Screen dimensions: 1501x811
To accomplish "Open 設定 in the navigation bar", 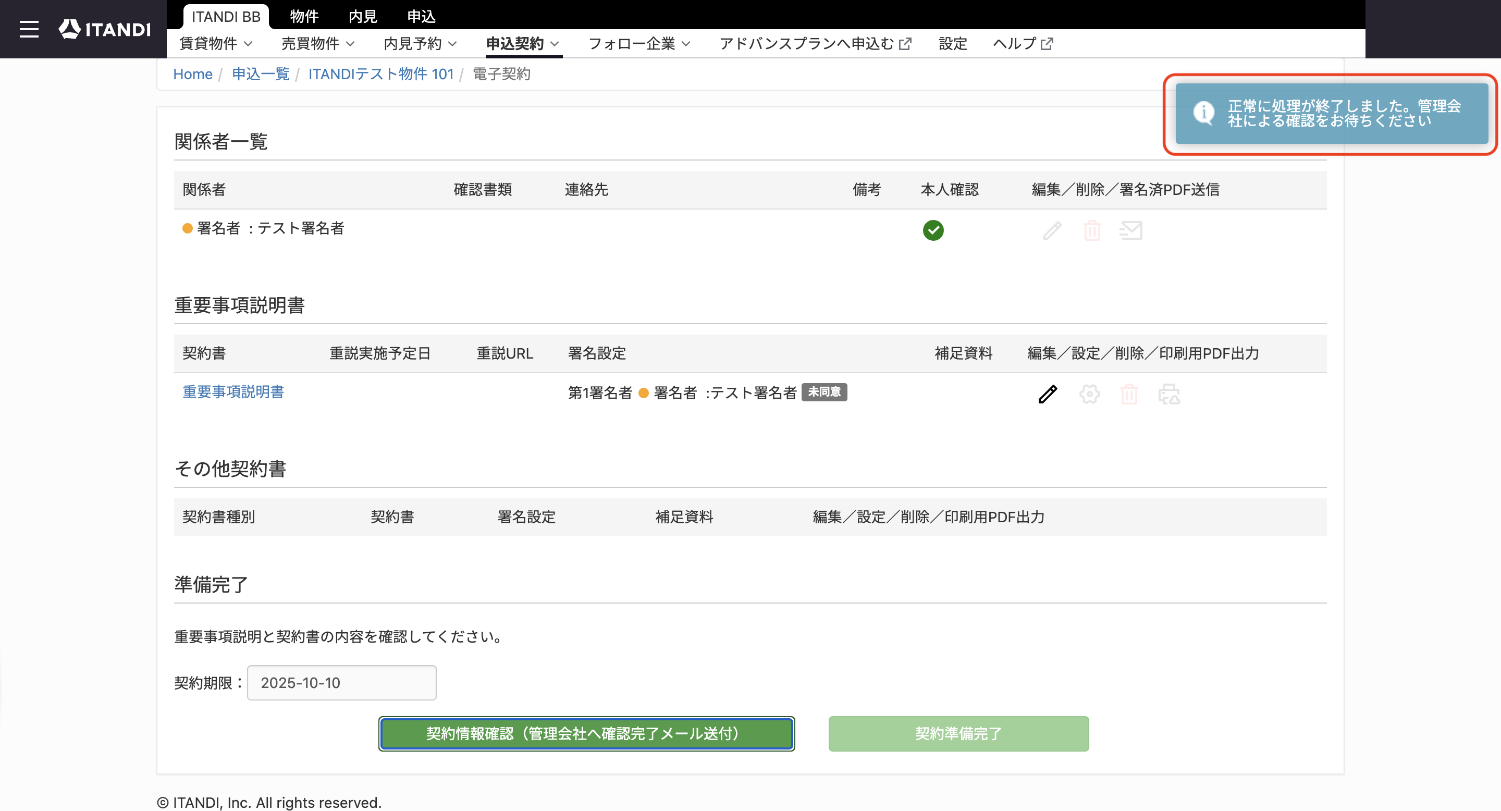I will click(x=953, y=44).
